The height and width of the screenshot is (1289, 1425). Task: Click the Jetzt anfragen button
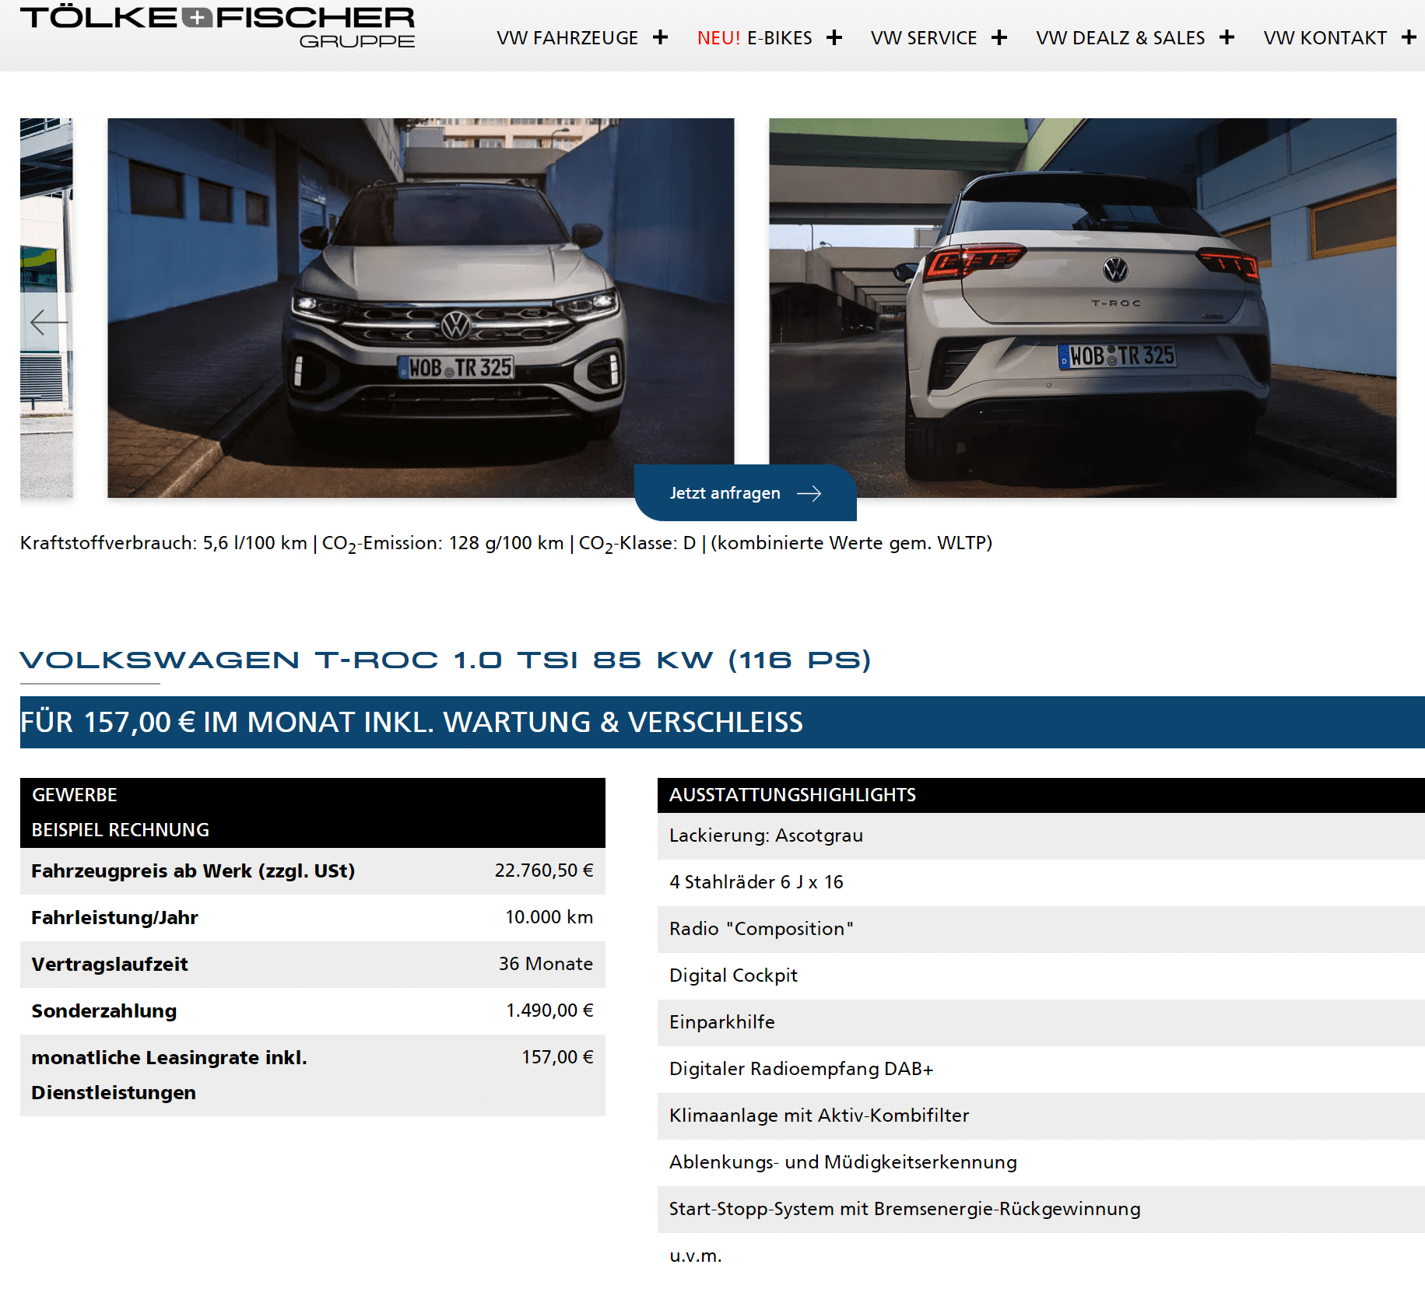(x=745, y=493)
